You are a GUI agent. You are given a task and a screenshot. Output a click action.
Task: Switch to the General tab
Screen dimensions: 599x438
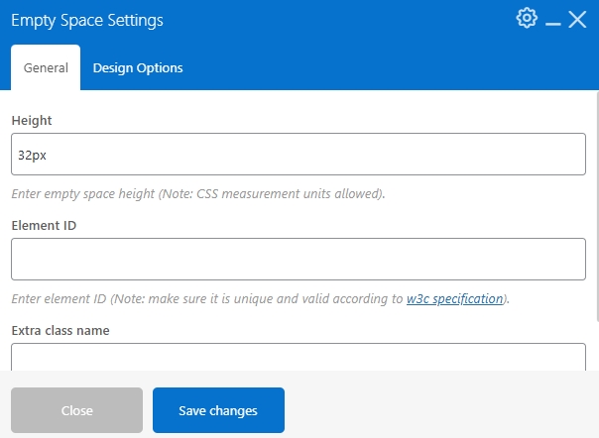[46, 67]
